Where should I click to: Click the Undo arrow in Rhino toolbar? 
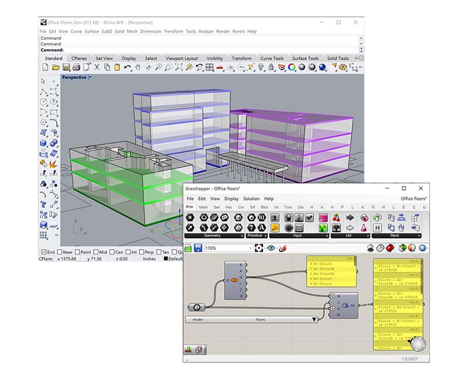click(x=128, y=68)
